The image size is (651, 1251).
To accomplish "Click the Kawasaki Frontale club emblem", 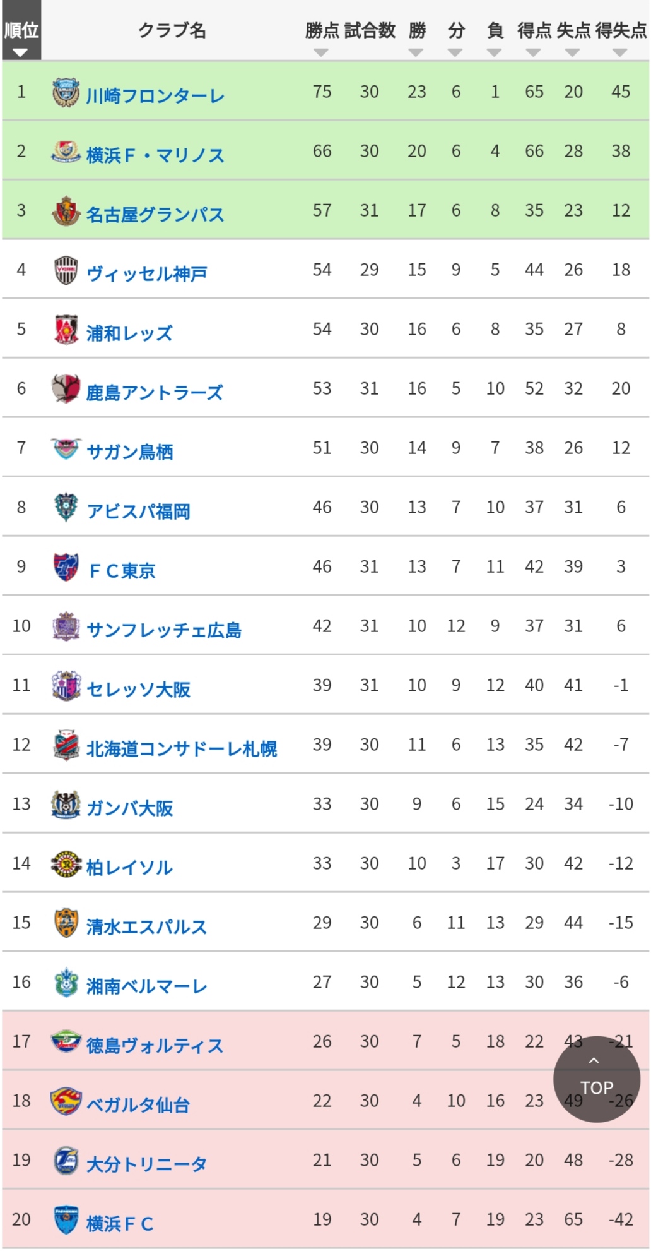I will (x=66, y=92).
